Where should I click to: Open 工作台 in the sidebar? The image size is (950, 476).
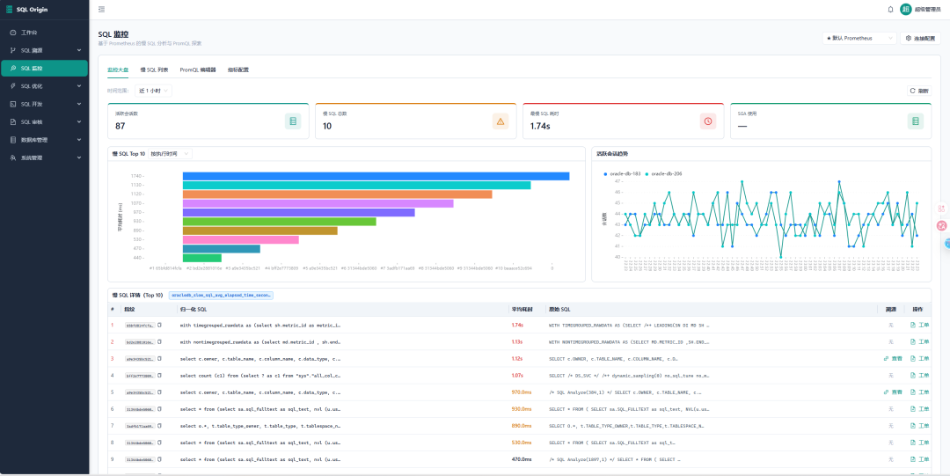[x=44, y=33]
